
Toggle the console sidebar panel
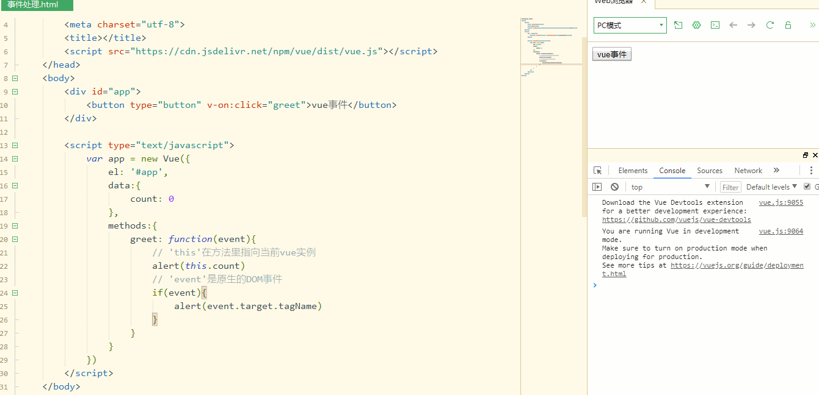tap(597, 187)
